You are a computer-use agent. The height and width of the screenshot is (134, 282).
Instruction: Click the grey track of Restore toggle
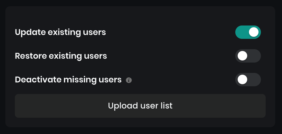[254, 56]
